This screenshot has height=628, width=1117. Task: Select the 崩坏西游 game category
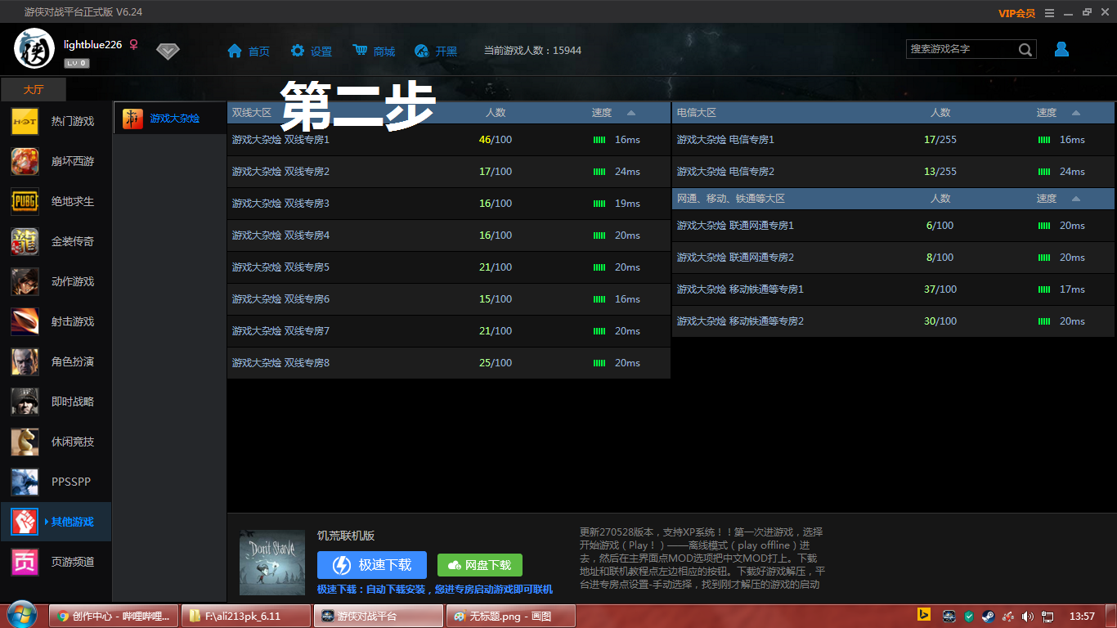pos(56,161)
